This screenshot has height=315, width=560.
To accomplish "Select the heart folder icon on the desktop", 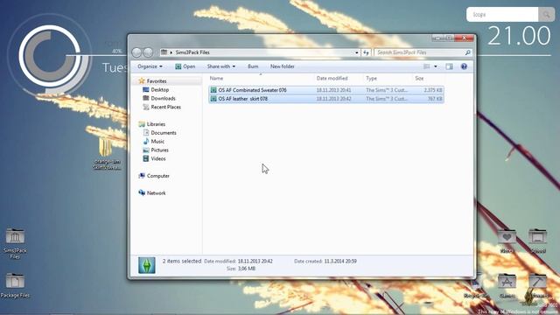I will click(x=507, y=236).
